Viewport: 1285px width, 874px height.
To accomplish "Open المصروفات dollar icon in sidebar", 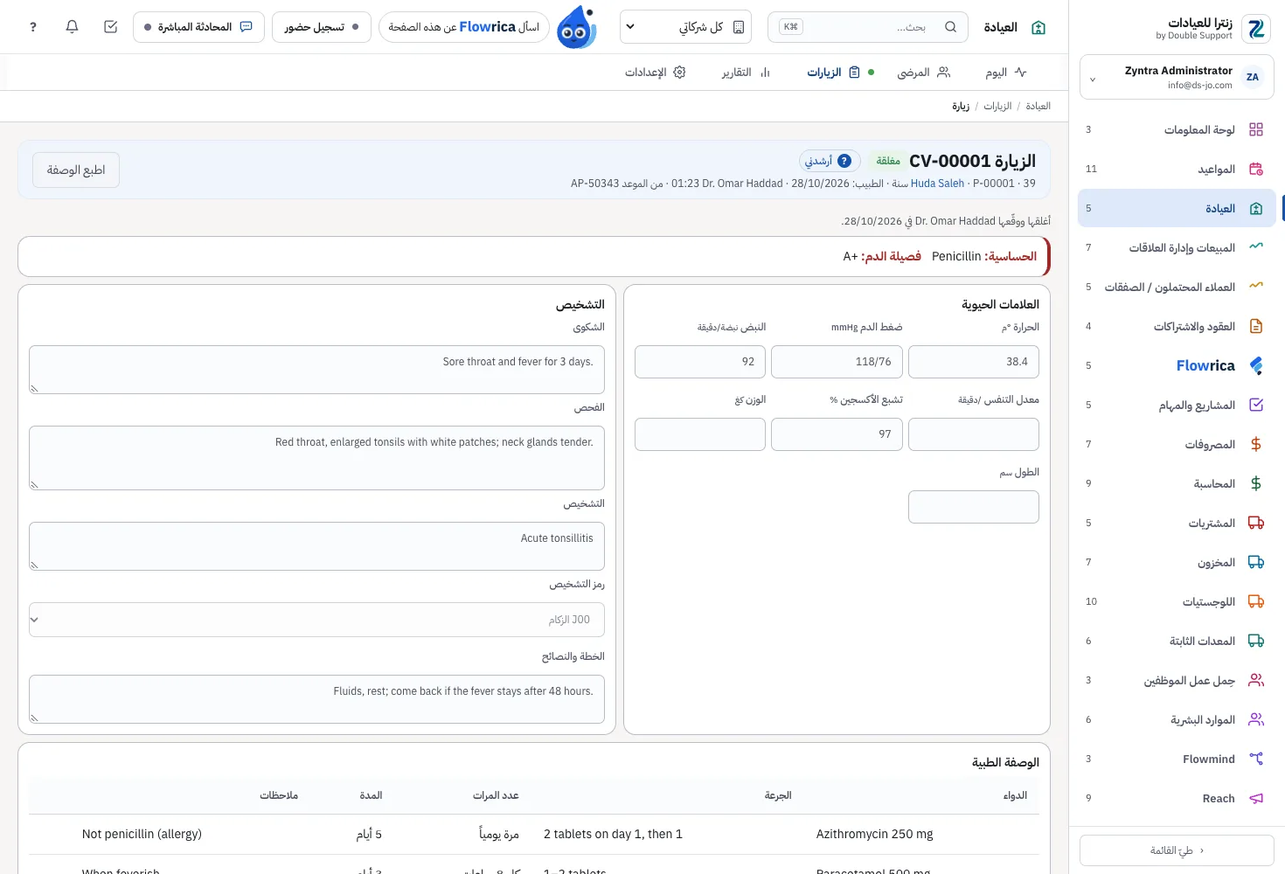I will (1256, 444).
